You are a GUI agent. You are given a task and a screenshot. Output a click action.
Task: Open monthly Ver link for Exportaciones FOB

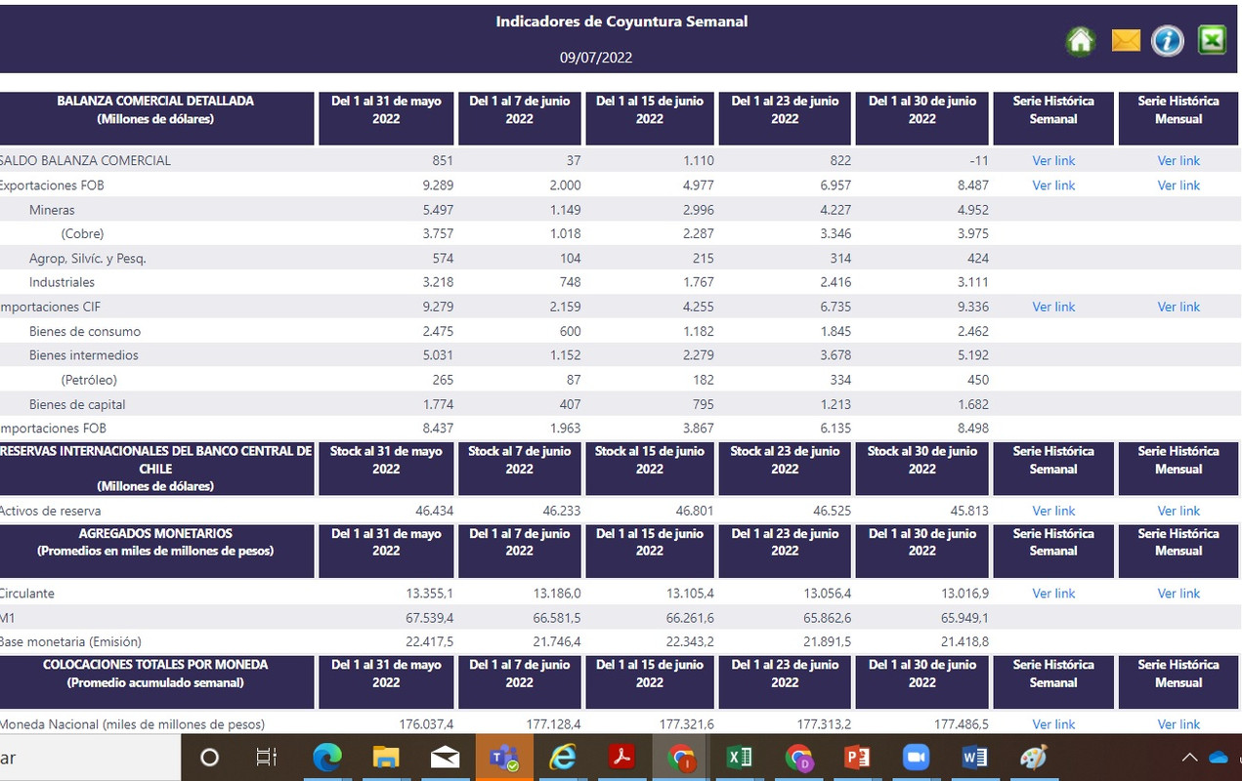coord(1178,185)
